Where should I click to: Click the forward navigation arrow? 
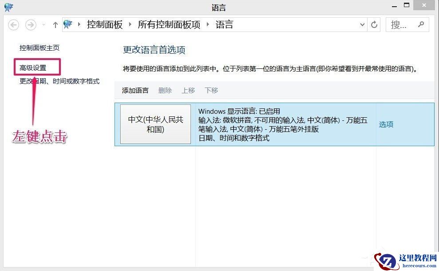tap(30, 25)
